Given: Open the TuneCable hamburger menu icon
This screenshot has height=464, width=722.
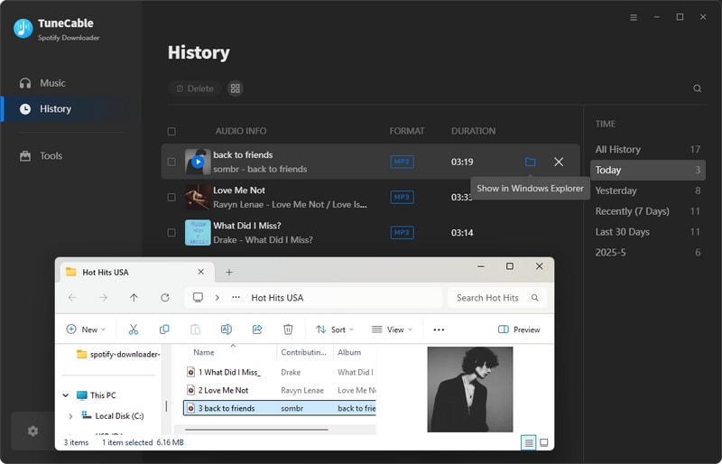Looking at the screenshot, I should [634, 17].
